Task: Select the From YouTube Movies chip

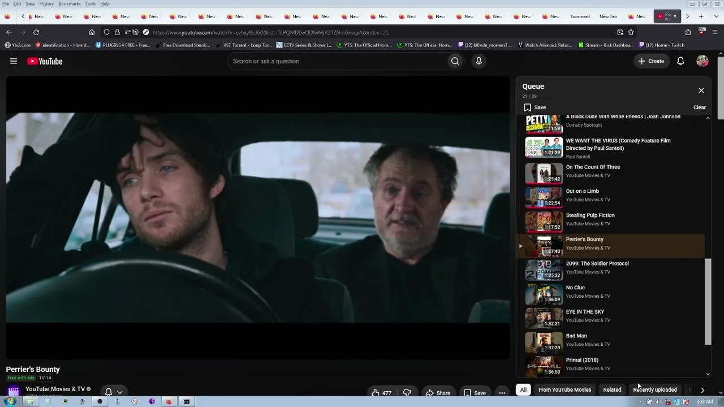Action: point(564,389)
